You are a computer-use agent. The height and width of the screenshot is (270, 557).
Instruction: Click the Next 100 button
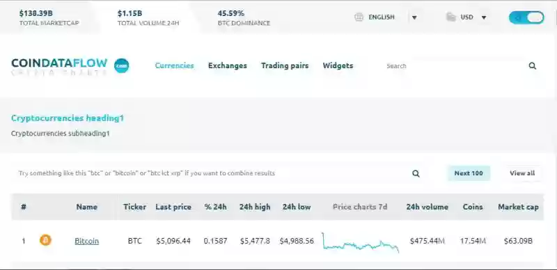coord(469,173)
